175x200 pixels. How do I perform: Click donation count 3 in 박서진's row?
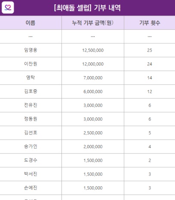pyautogui.click(x=150, y=174)
